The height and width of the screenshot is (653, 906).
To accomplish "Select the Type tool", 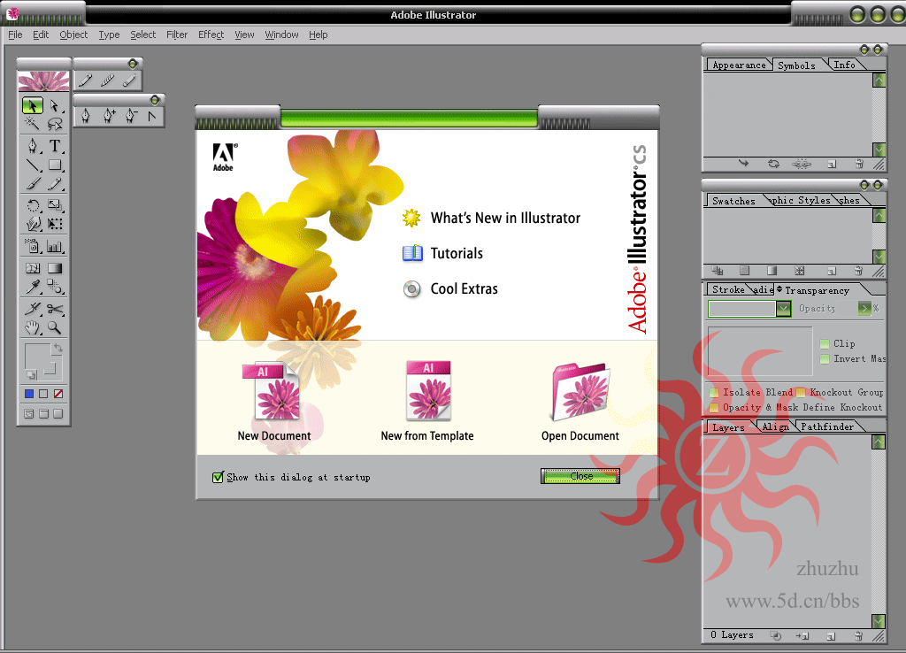I will pyautogui.click(x=54, y=146).
